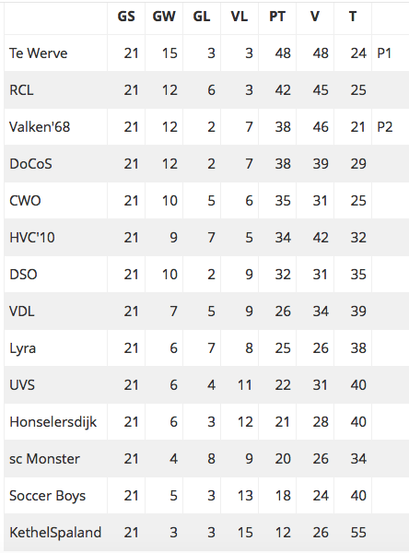
Task: Click the VL column header
Action: click(240, 17)
